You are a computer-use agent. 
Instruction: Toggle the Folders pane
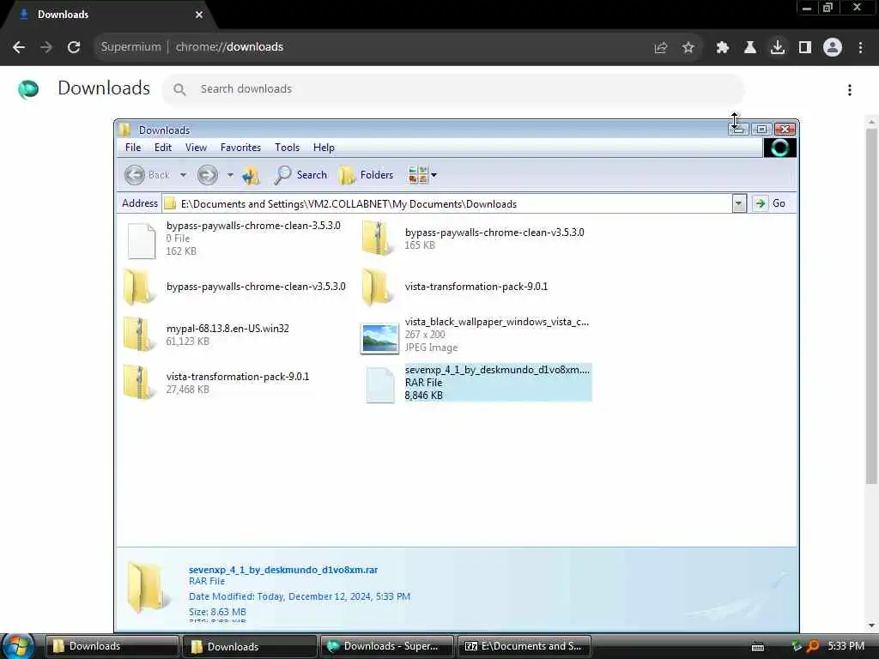coord(366,175)
